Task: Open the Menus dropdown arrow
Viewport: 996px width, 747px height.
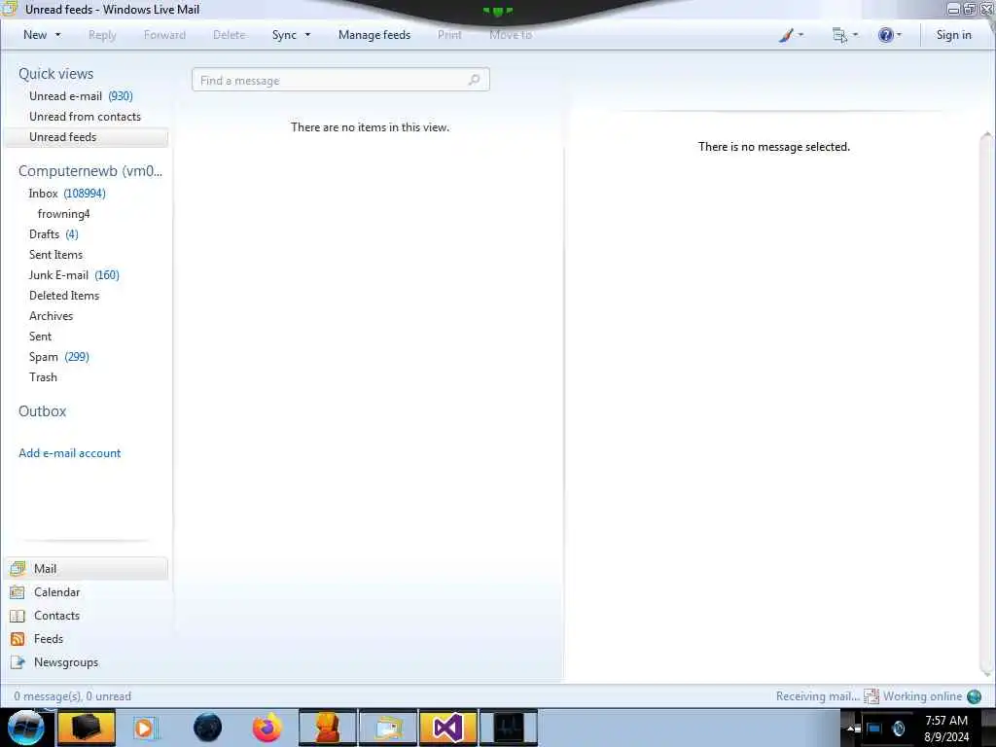Action: pyautogui.click(x=856, y=35)
